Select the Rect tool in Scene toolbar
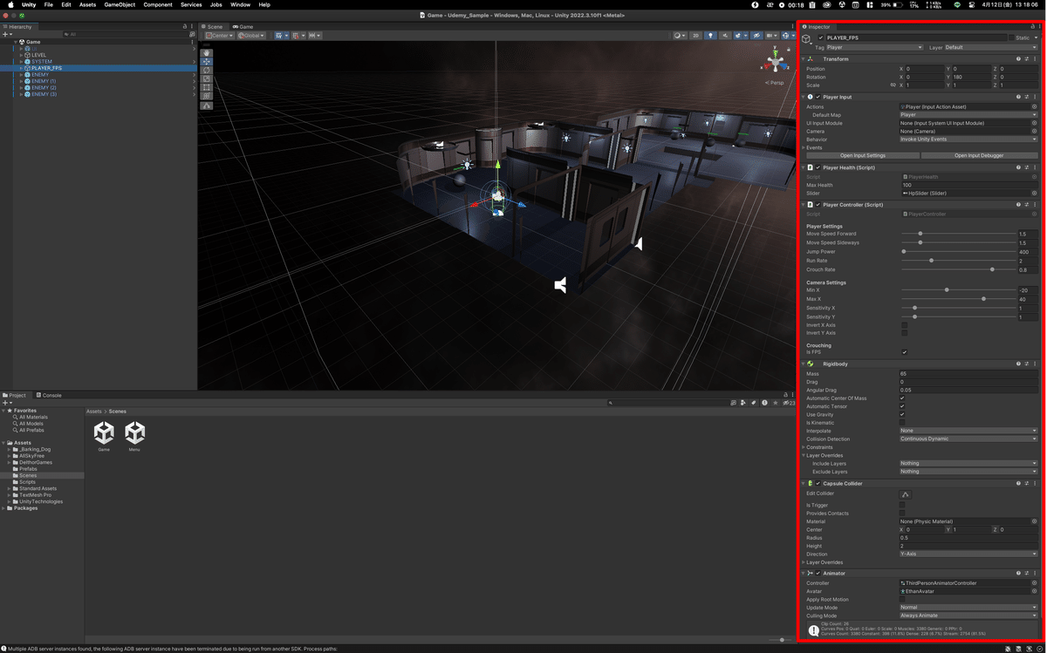This screenshot has height=653, width=1047. coord(207,87)
